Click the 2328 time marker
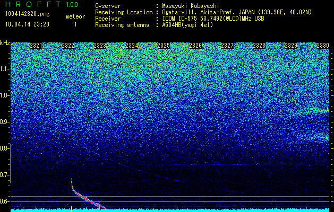Viewport: 334px width, 212px height. click(259, 46)
